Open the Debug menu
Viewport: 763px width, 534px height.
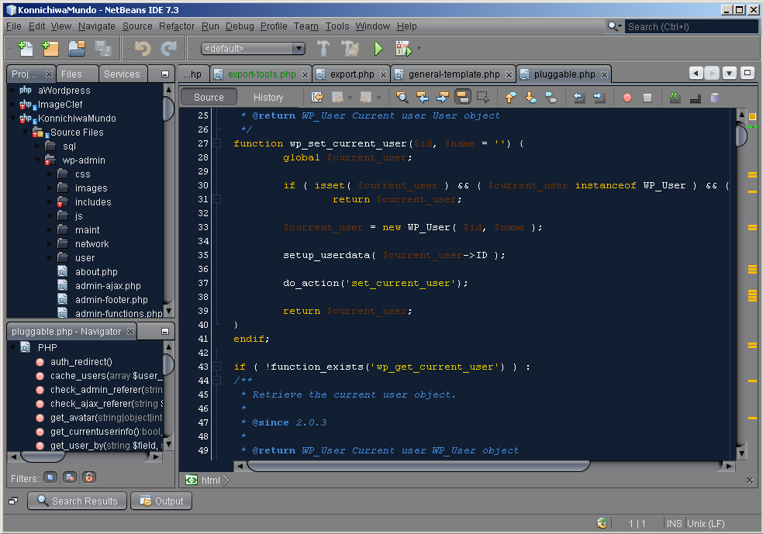pos(240,26)
